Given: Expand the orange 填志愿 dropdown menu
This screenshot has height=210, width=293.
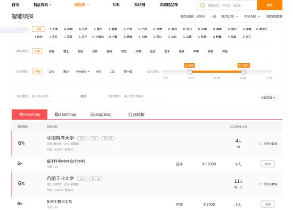Looking at the screenshot, I should [82, 5].
